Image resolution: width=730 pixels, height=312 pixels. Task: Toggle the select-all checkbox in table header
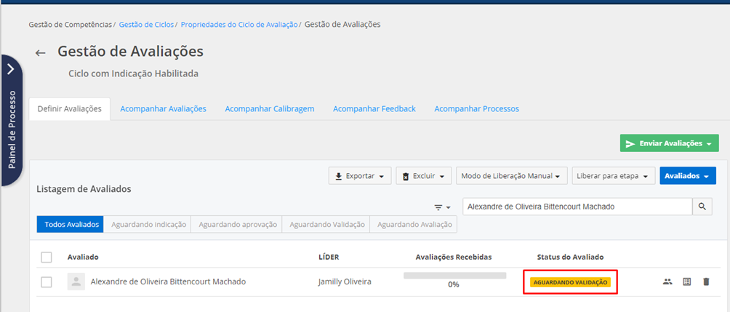click(x=47, y=257)
